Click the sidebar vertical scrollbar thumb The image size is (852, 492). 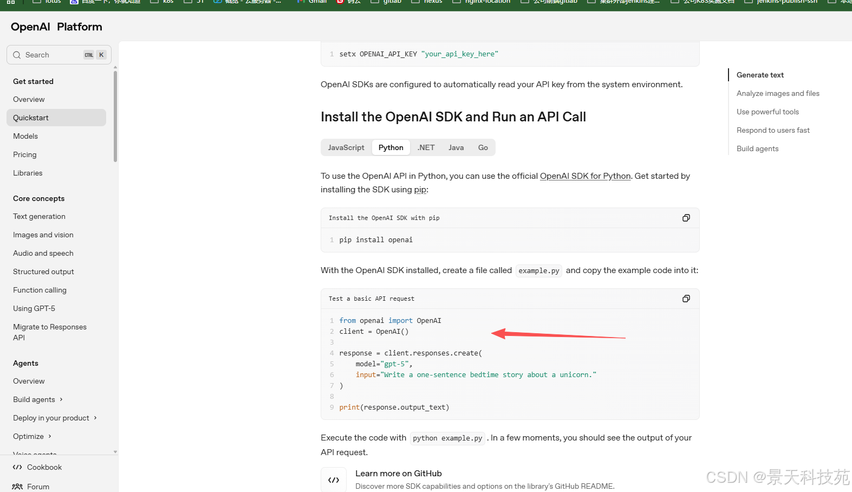tap(115, 116)
